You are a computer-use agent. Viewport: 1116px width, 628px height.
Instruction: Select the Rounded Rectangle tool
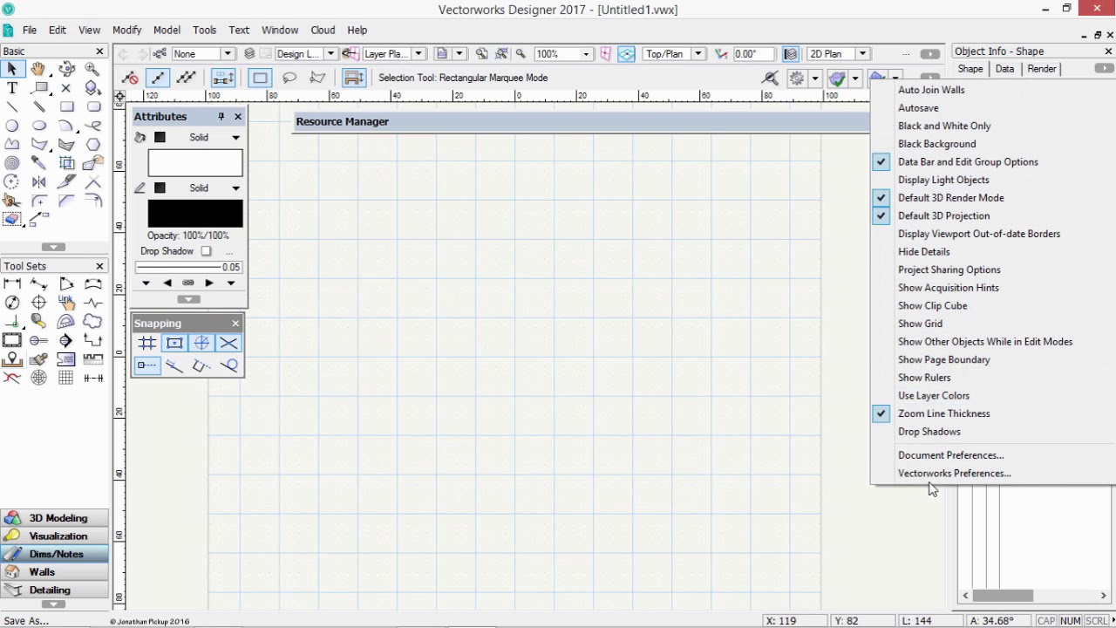(x=93, y=106)
